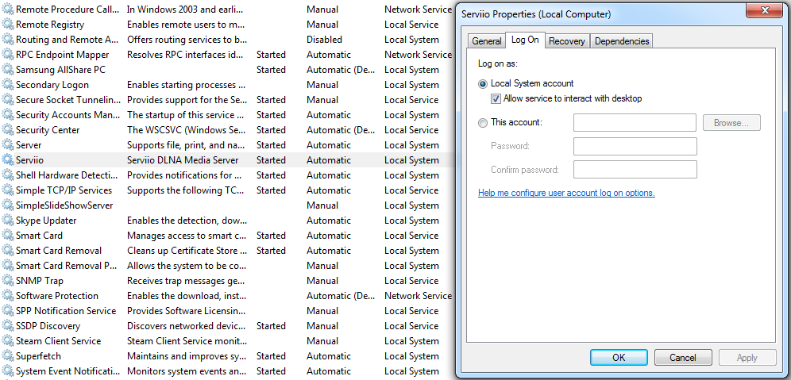Screen dimensions: 791x380
Task: Click the Security Center service gear icon
Action: 8,130
